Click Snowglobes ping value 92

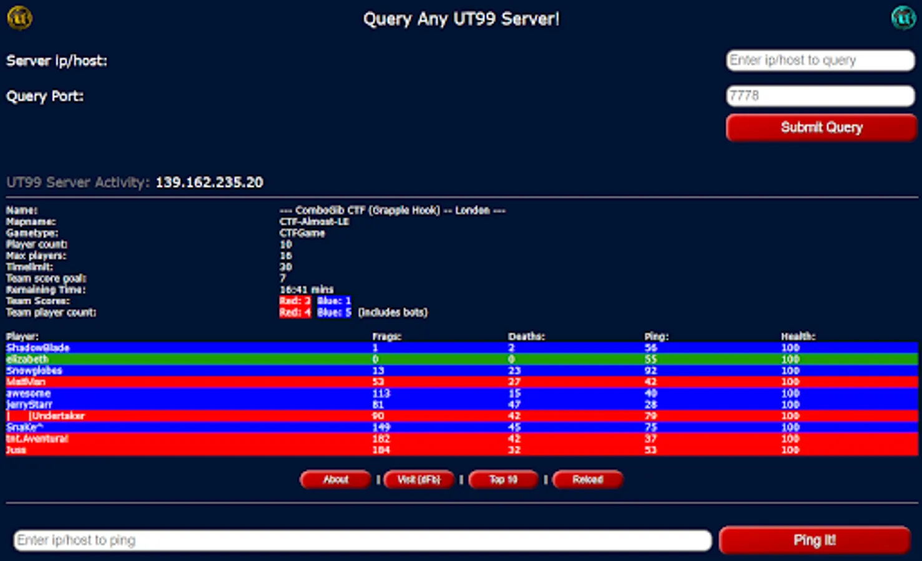(x=650, y=370)
